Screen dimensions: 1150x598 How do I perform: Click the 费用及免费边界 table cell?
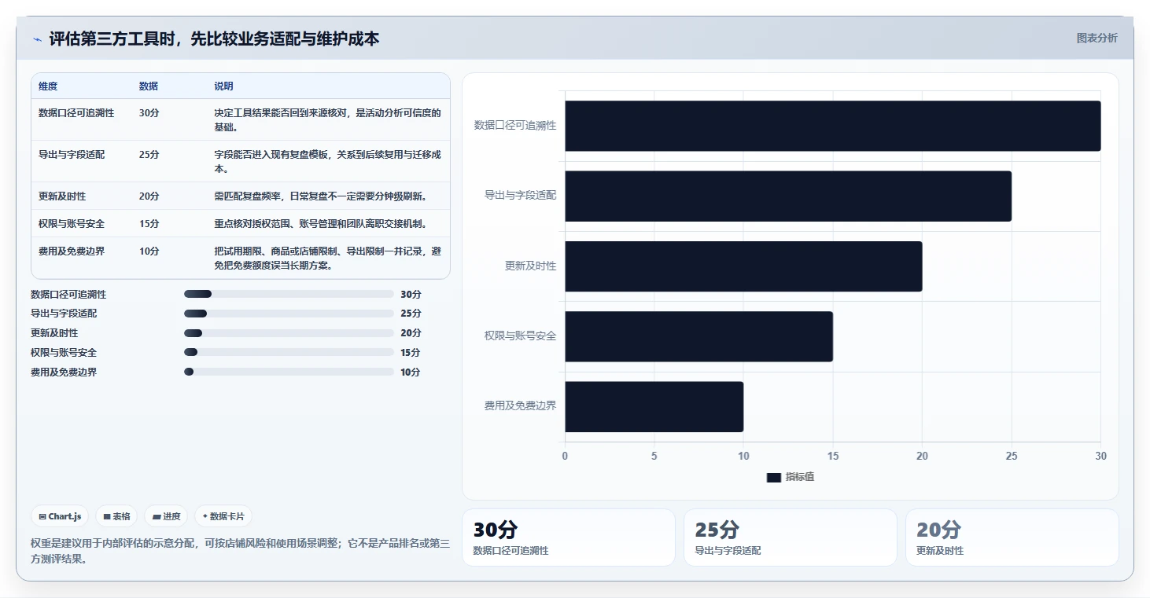[72, 251]
